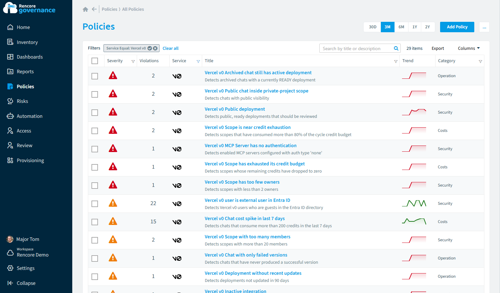The image size is (500, 293).
Task: Check the Scope has too few owners row
Action: tap(95, 186)
